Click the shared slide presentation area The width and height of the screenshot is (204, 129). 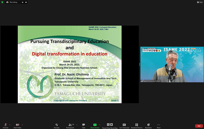pyautogui.click(x=70, y=64)
